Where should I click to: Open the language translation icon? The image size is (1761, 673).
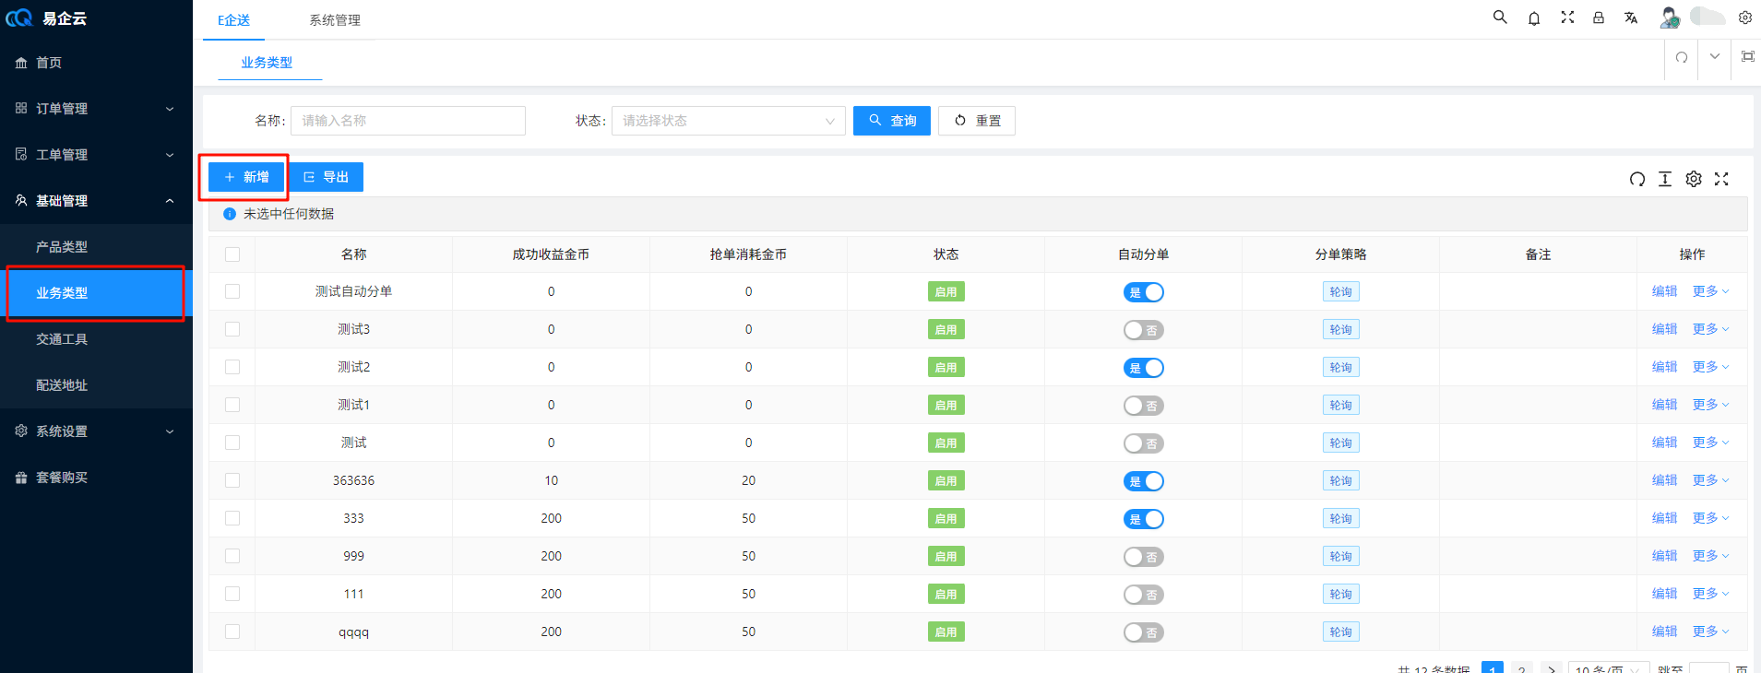[1631, 18]
